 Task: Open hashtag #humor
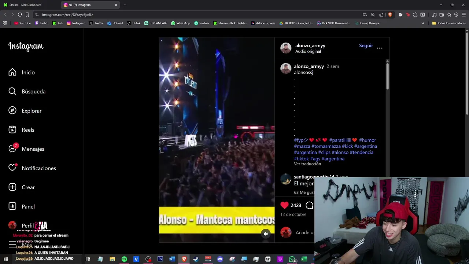pyautogui.click(x=368, y=140)
